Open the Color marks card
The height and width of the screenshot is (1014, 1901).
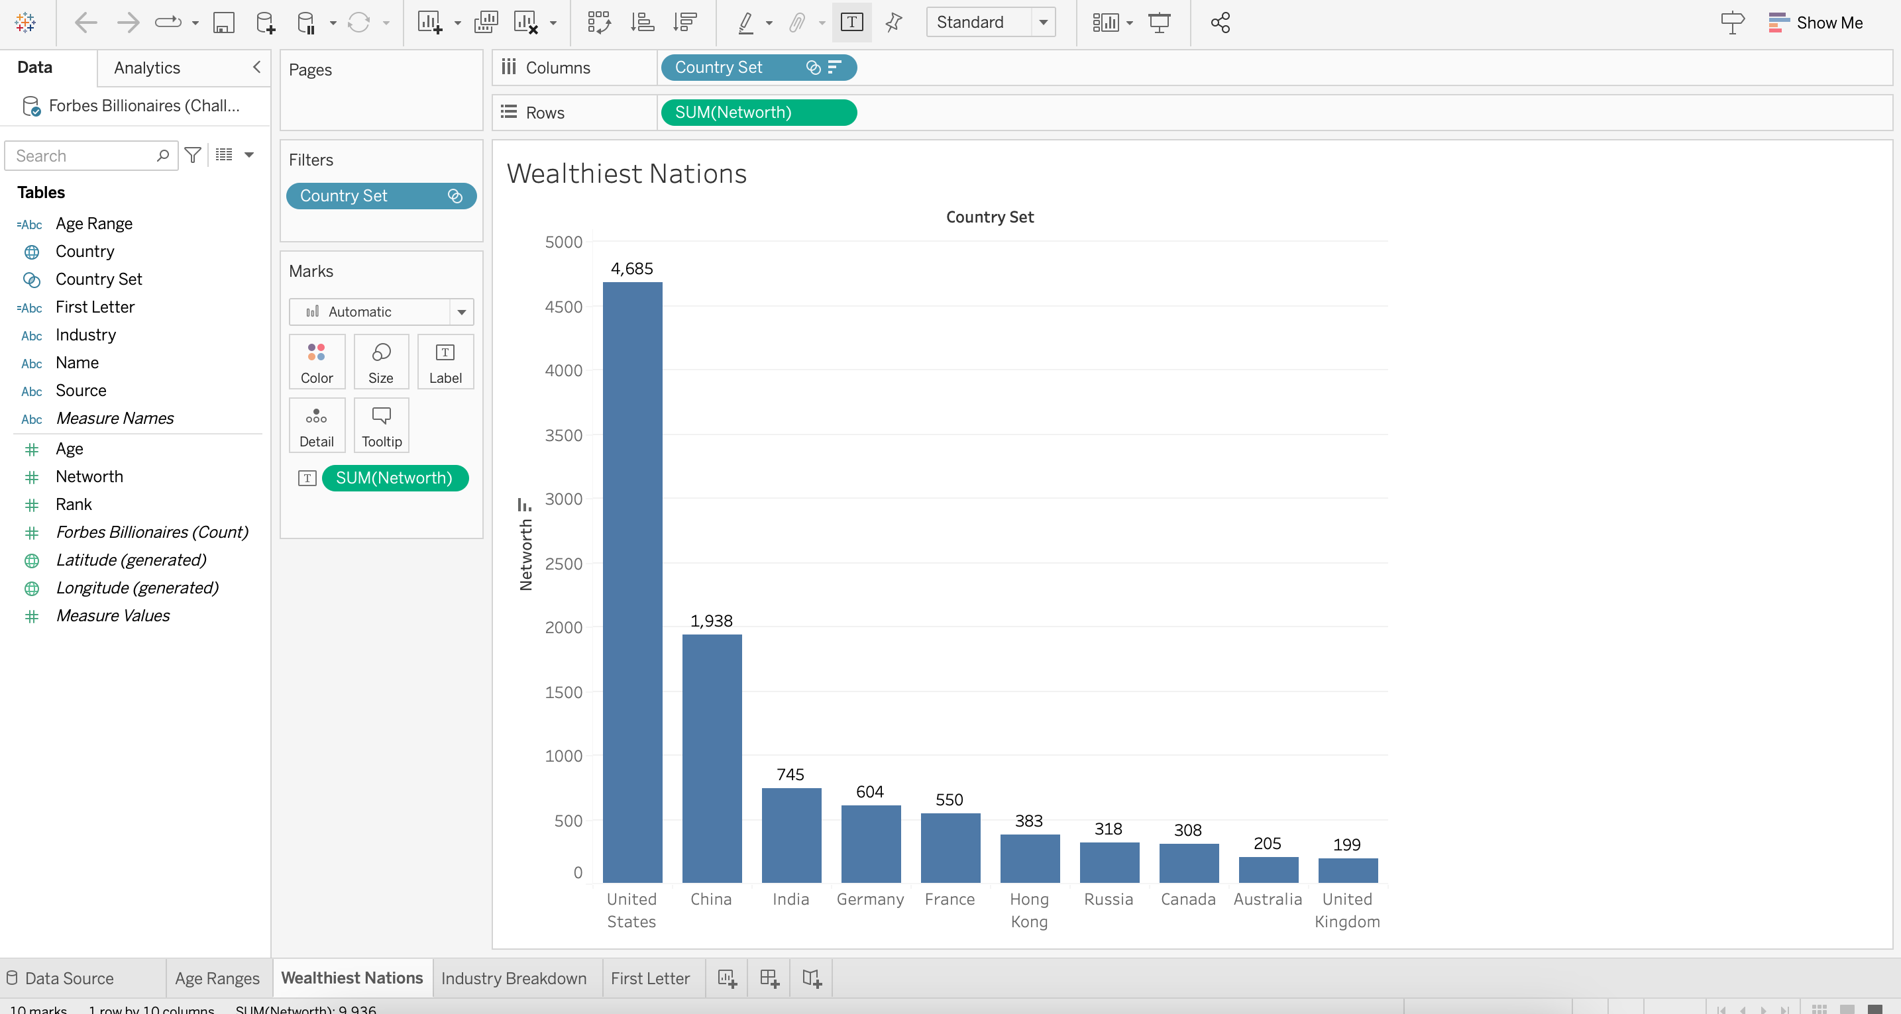(317, 362)
